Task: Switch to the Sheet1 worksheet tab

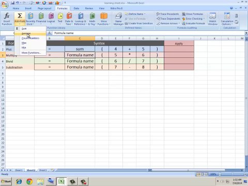Action: coord(19,170)
